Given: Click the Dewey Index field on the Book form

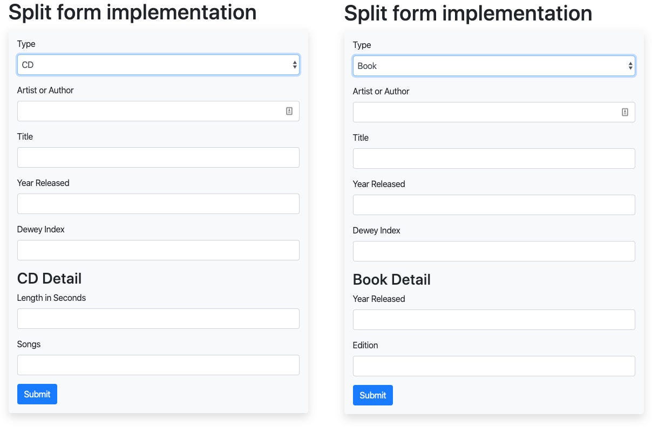Looking at the screenshot, I should [494, 251].
